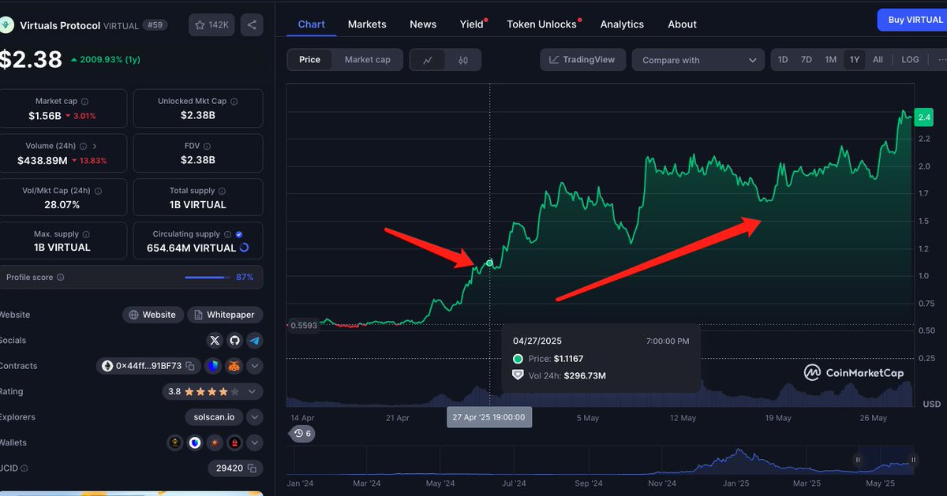Open the News tab
This screenshot has height=496, width=947.
point(423,24)
